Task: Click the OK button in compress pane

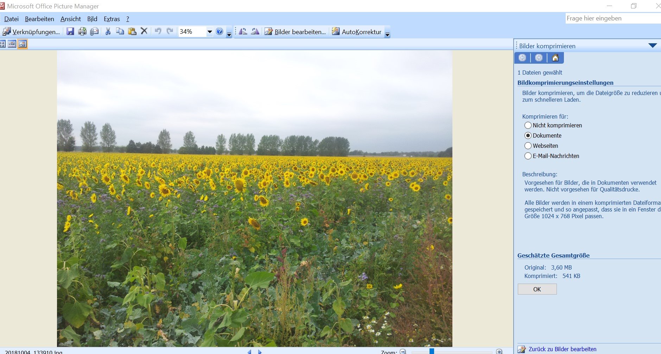Action: [537, 289]
